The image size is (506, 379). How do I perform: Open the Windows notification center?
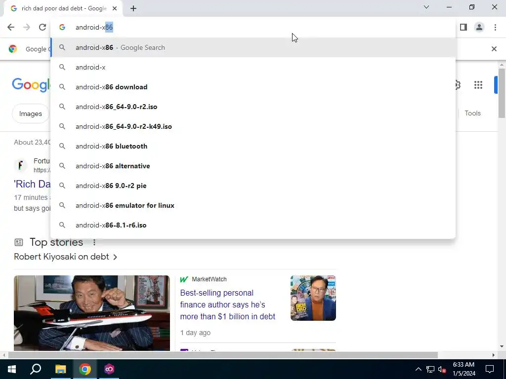[x=490, y=369]
